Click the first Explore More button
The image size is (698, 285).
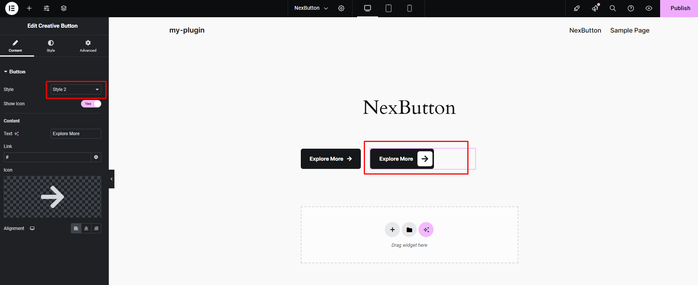[331, 159]
